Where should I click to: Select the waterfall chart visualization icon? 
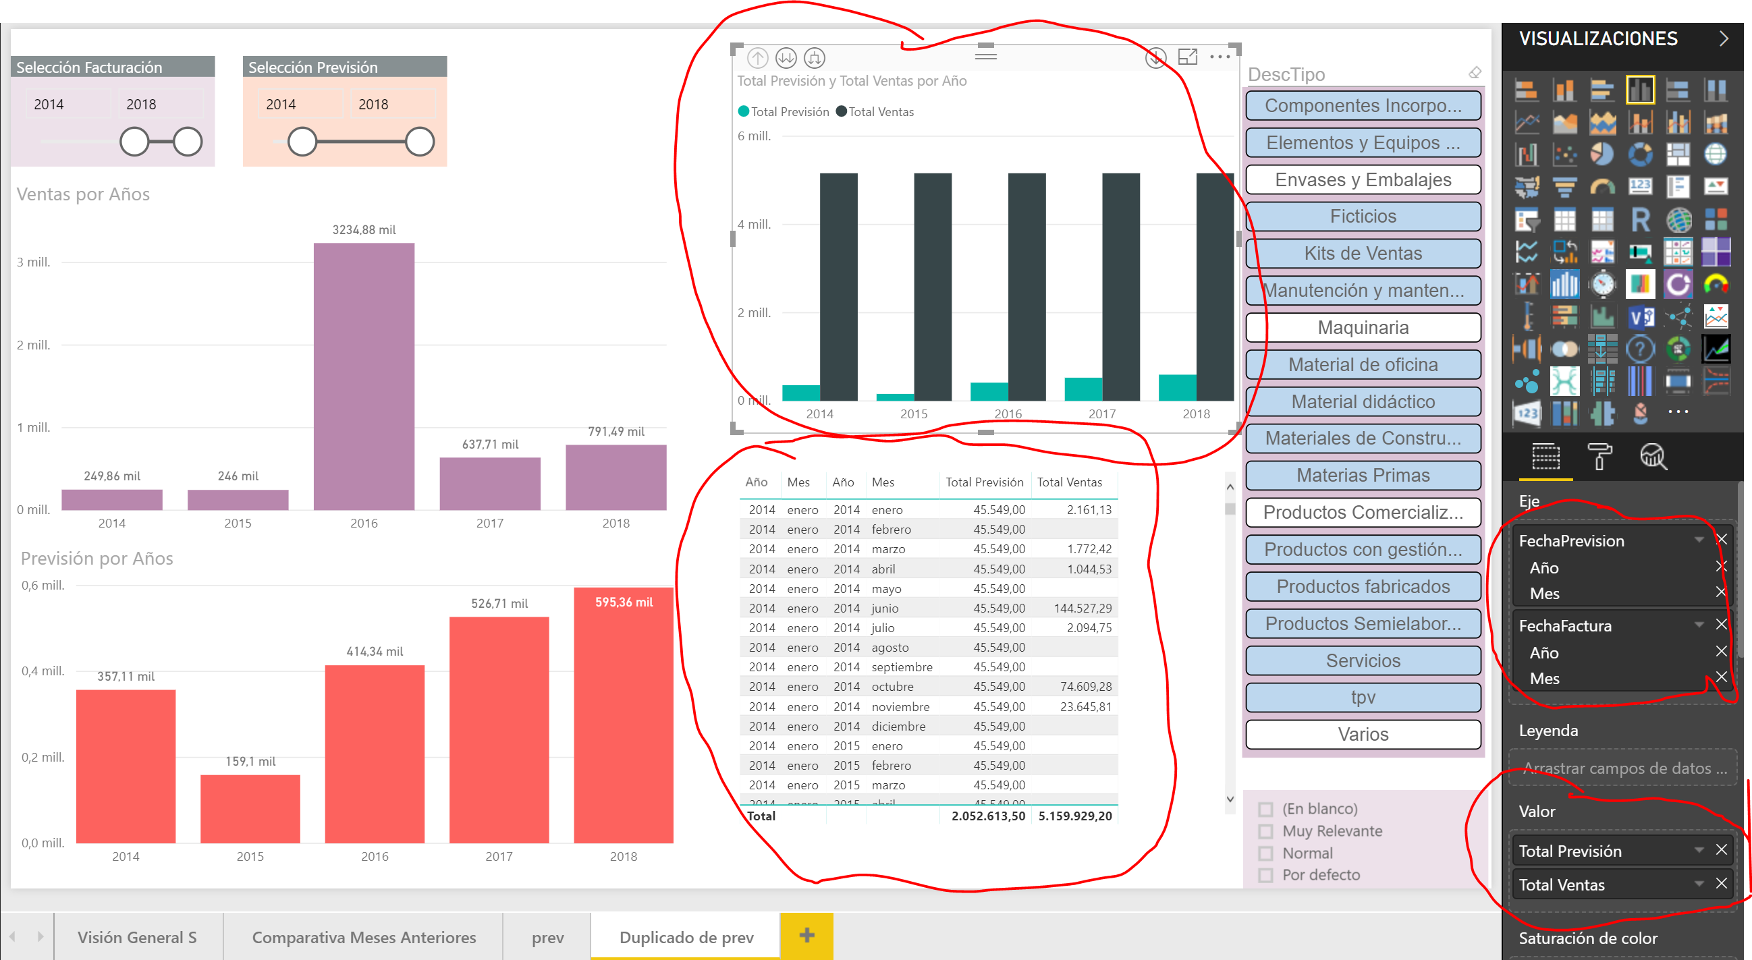1527,154
